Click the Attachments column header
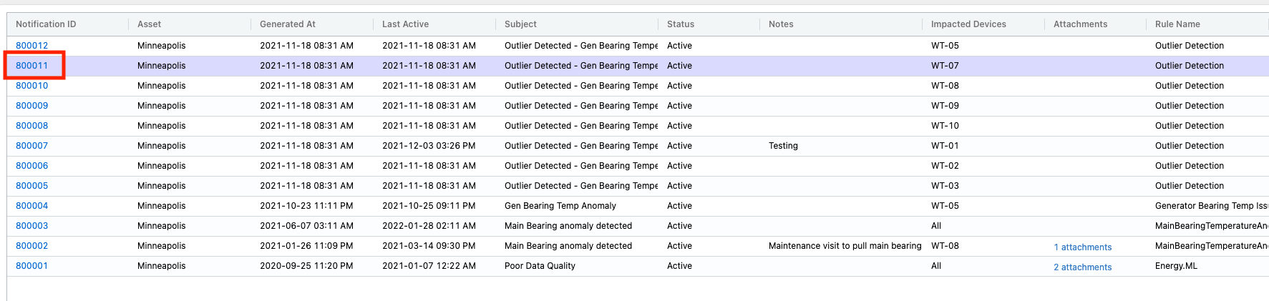Screen dimensions: 1269x301 [x=1080, y=24]
